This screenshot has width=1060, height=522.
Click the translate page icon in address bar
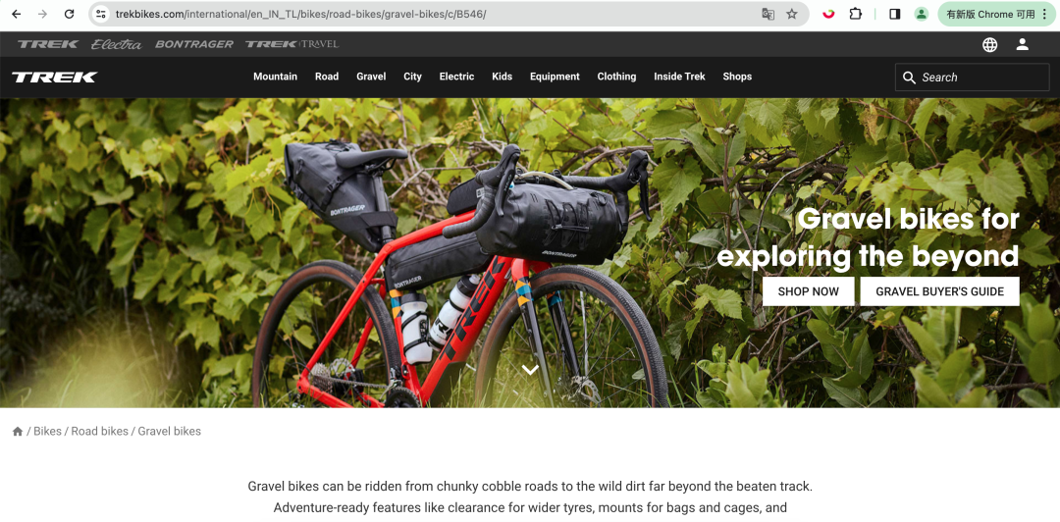768,14
